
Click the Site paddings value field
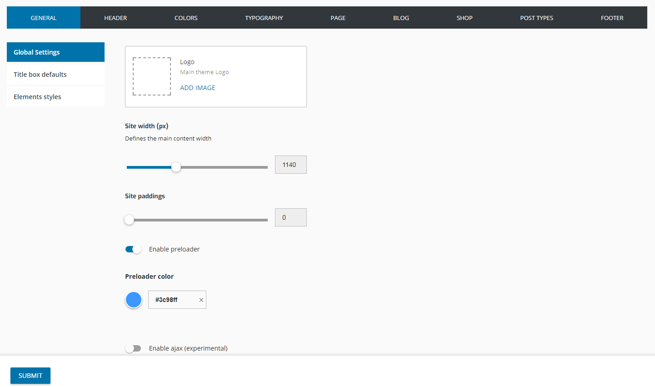tap(290, 217)
